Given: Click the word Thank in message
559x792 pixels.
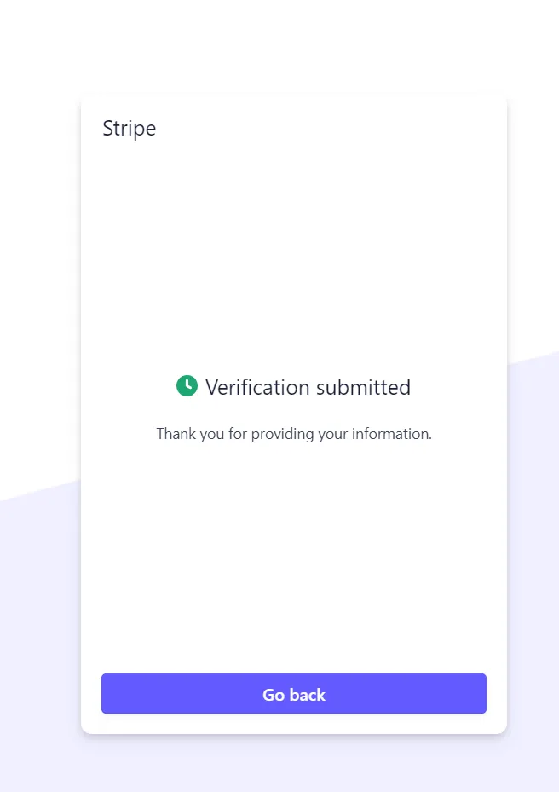Looking at the screenshot, I should 176,434.
